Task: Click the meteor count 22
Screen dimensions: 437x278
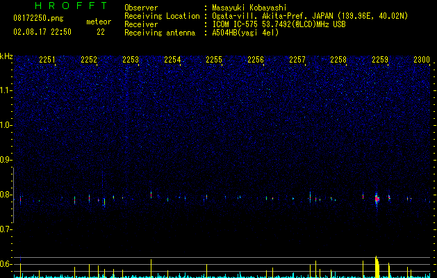Action: [101, 32]
